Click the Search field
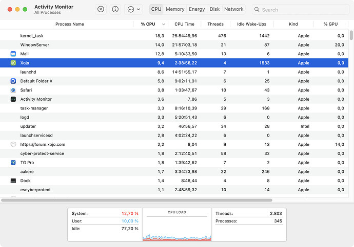The height and width of the screenshot is (247, 354). pyautogui.click(x=303, y=10)
